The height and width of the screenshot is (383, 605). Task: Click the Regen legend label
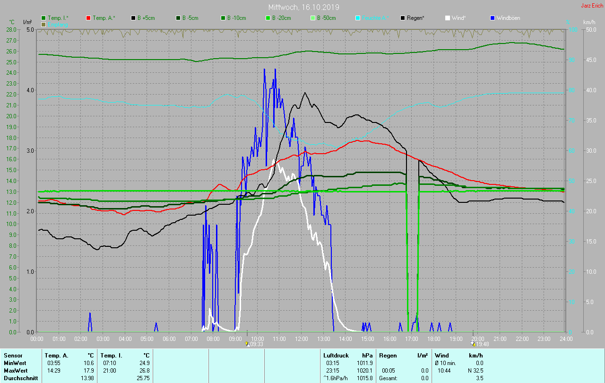[x=415, y=18]
